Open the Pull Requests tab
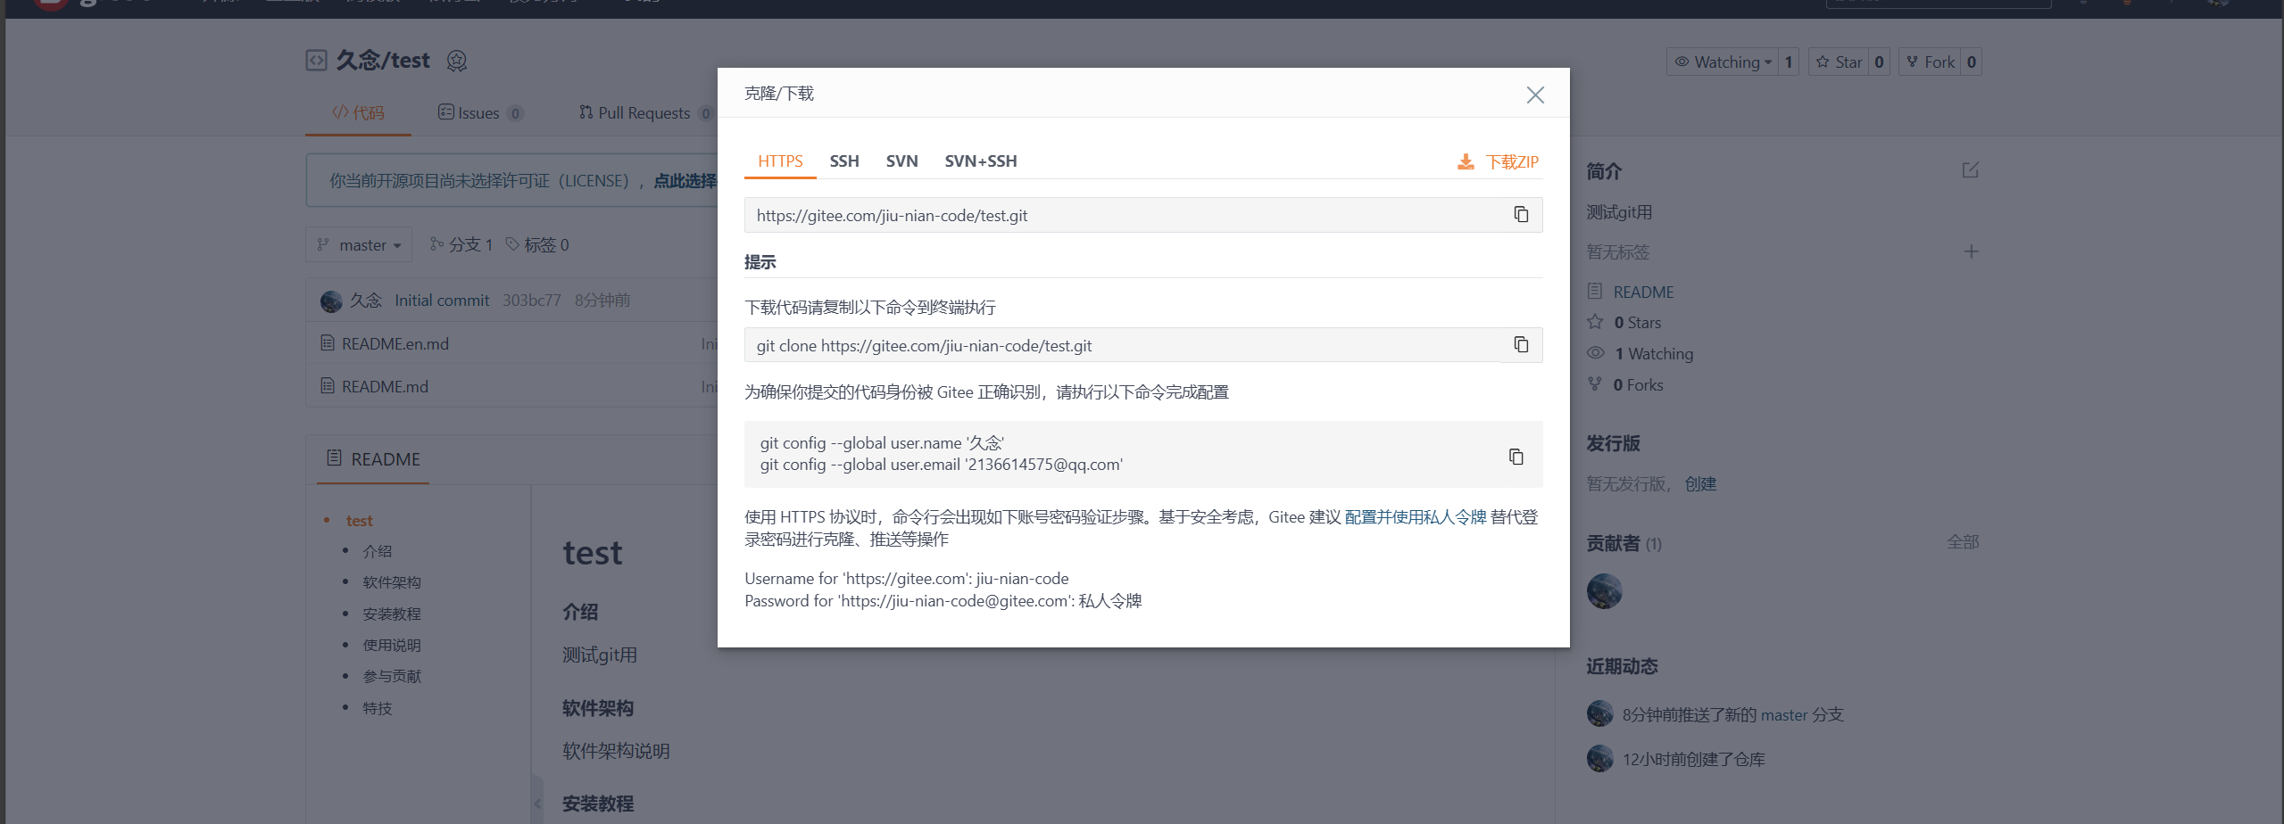2284x824 pixels. pyautogui.click(x=645, y=113)
